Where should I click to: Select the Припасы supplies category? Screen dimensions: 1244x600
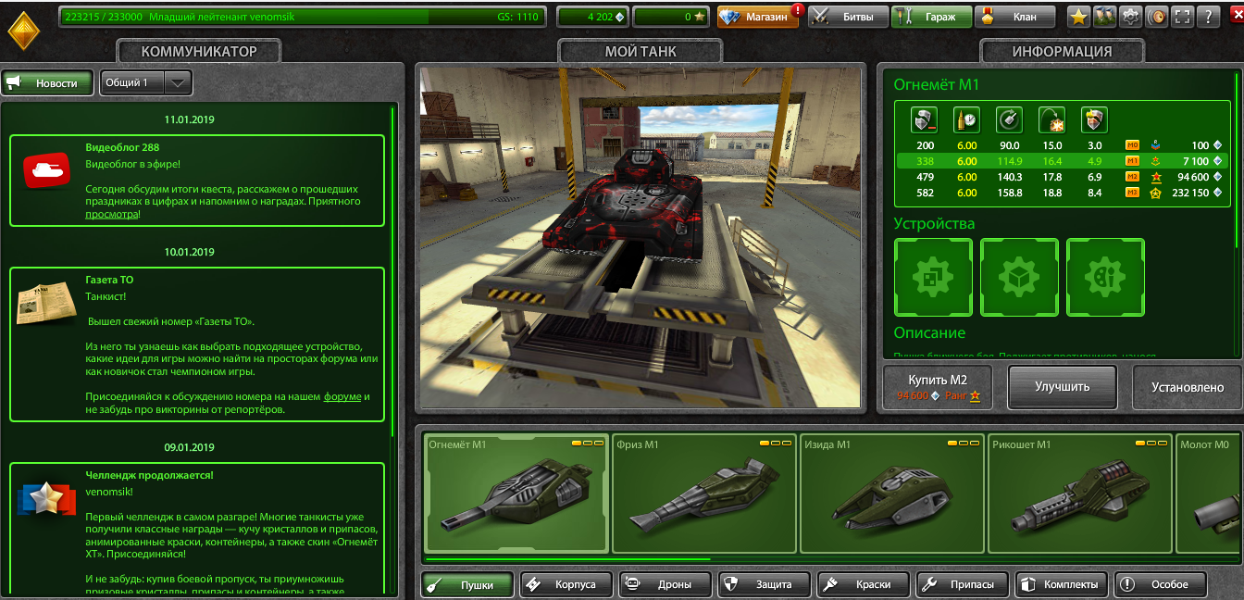[x=964, y=584]
